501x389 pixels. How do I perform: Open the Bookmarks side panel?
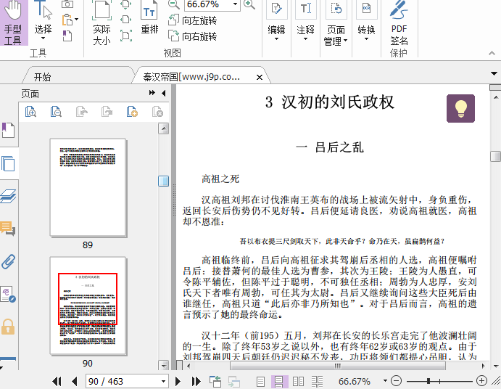coord(8,130)
